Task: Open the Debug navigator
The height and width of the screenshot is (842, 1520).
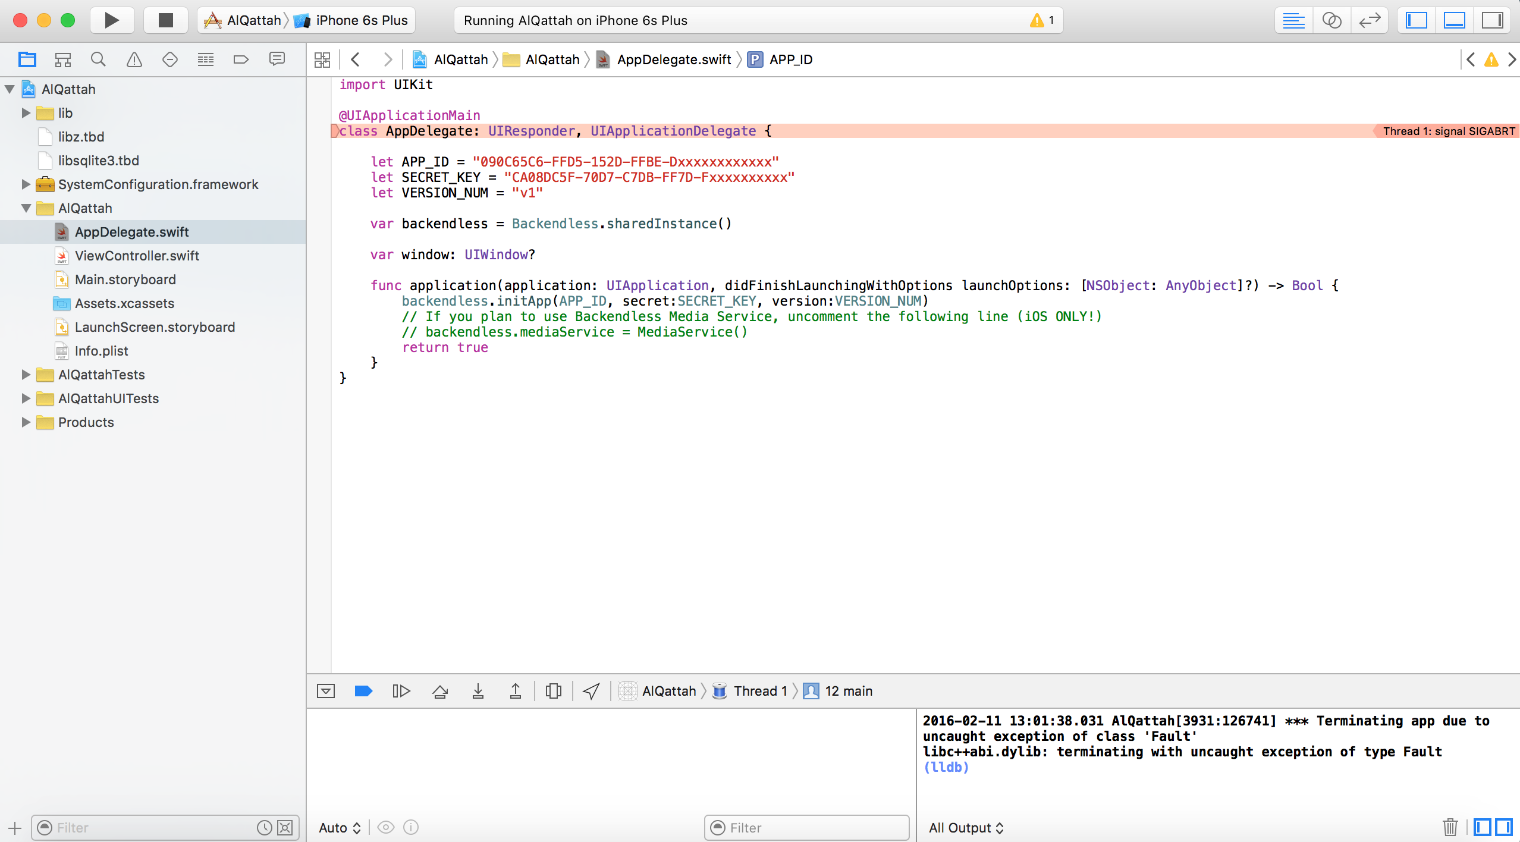Action: pyautogui.click(x=206, y=59)
